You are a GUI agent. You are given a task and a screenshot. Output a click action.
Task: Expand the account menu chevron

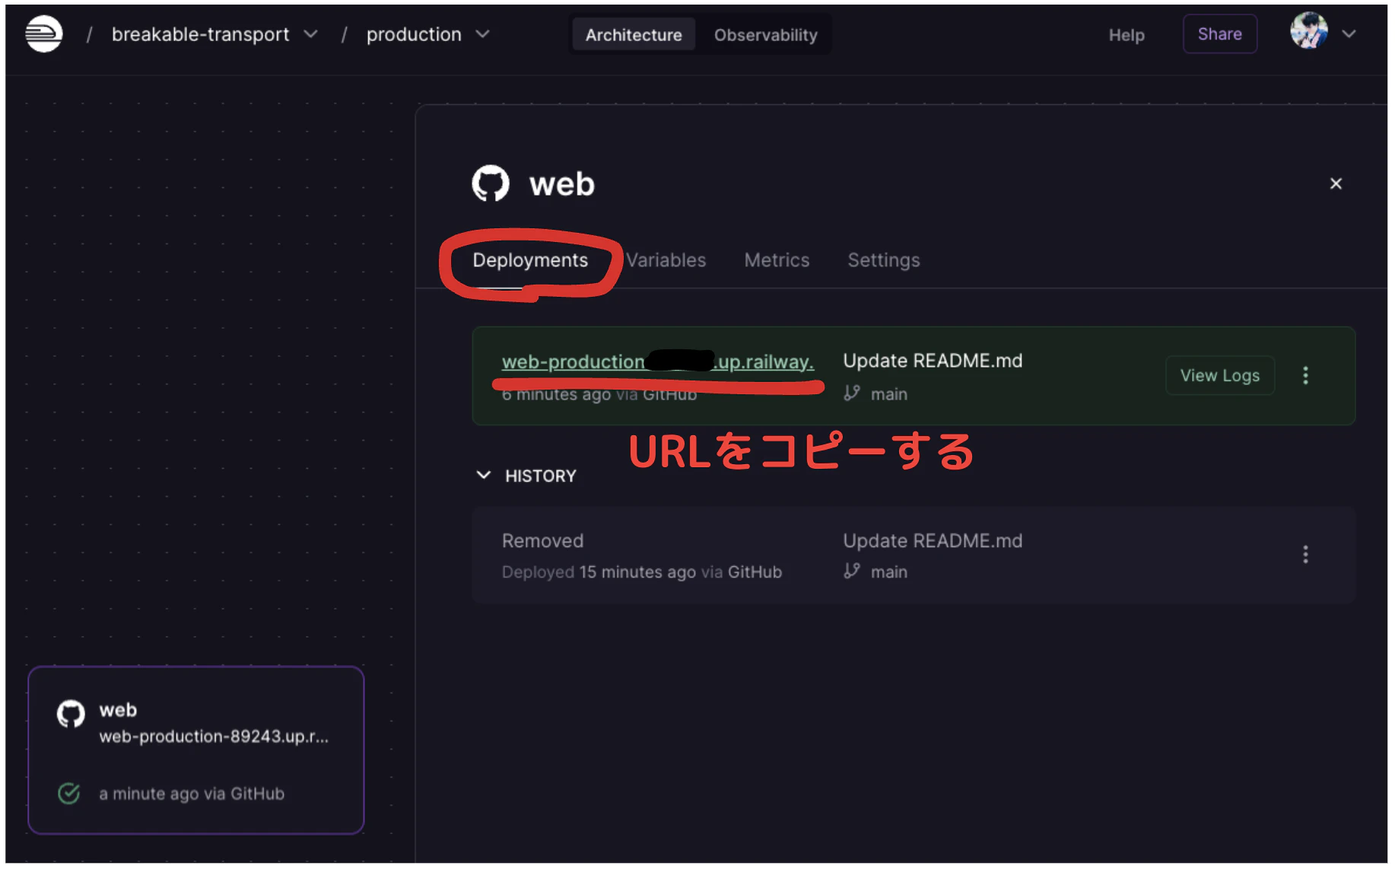click(1349, 33)
